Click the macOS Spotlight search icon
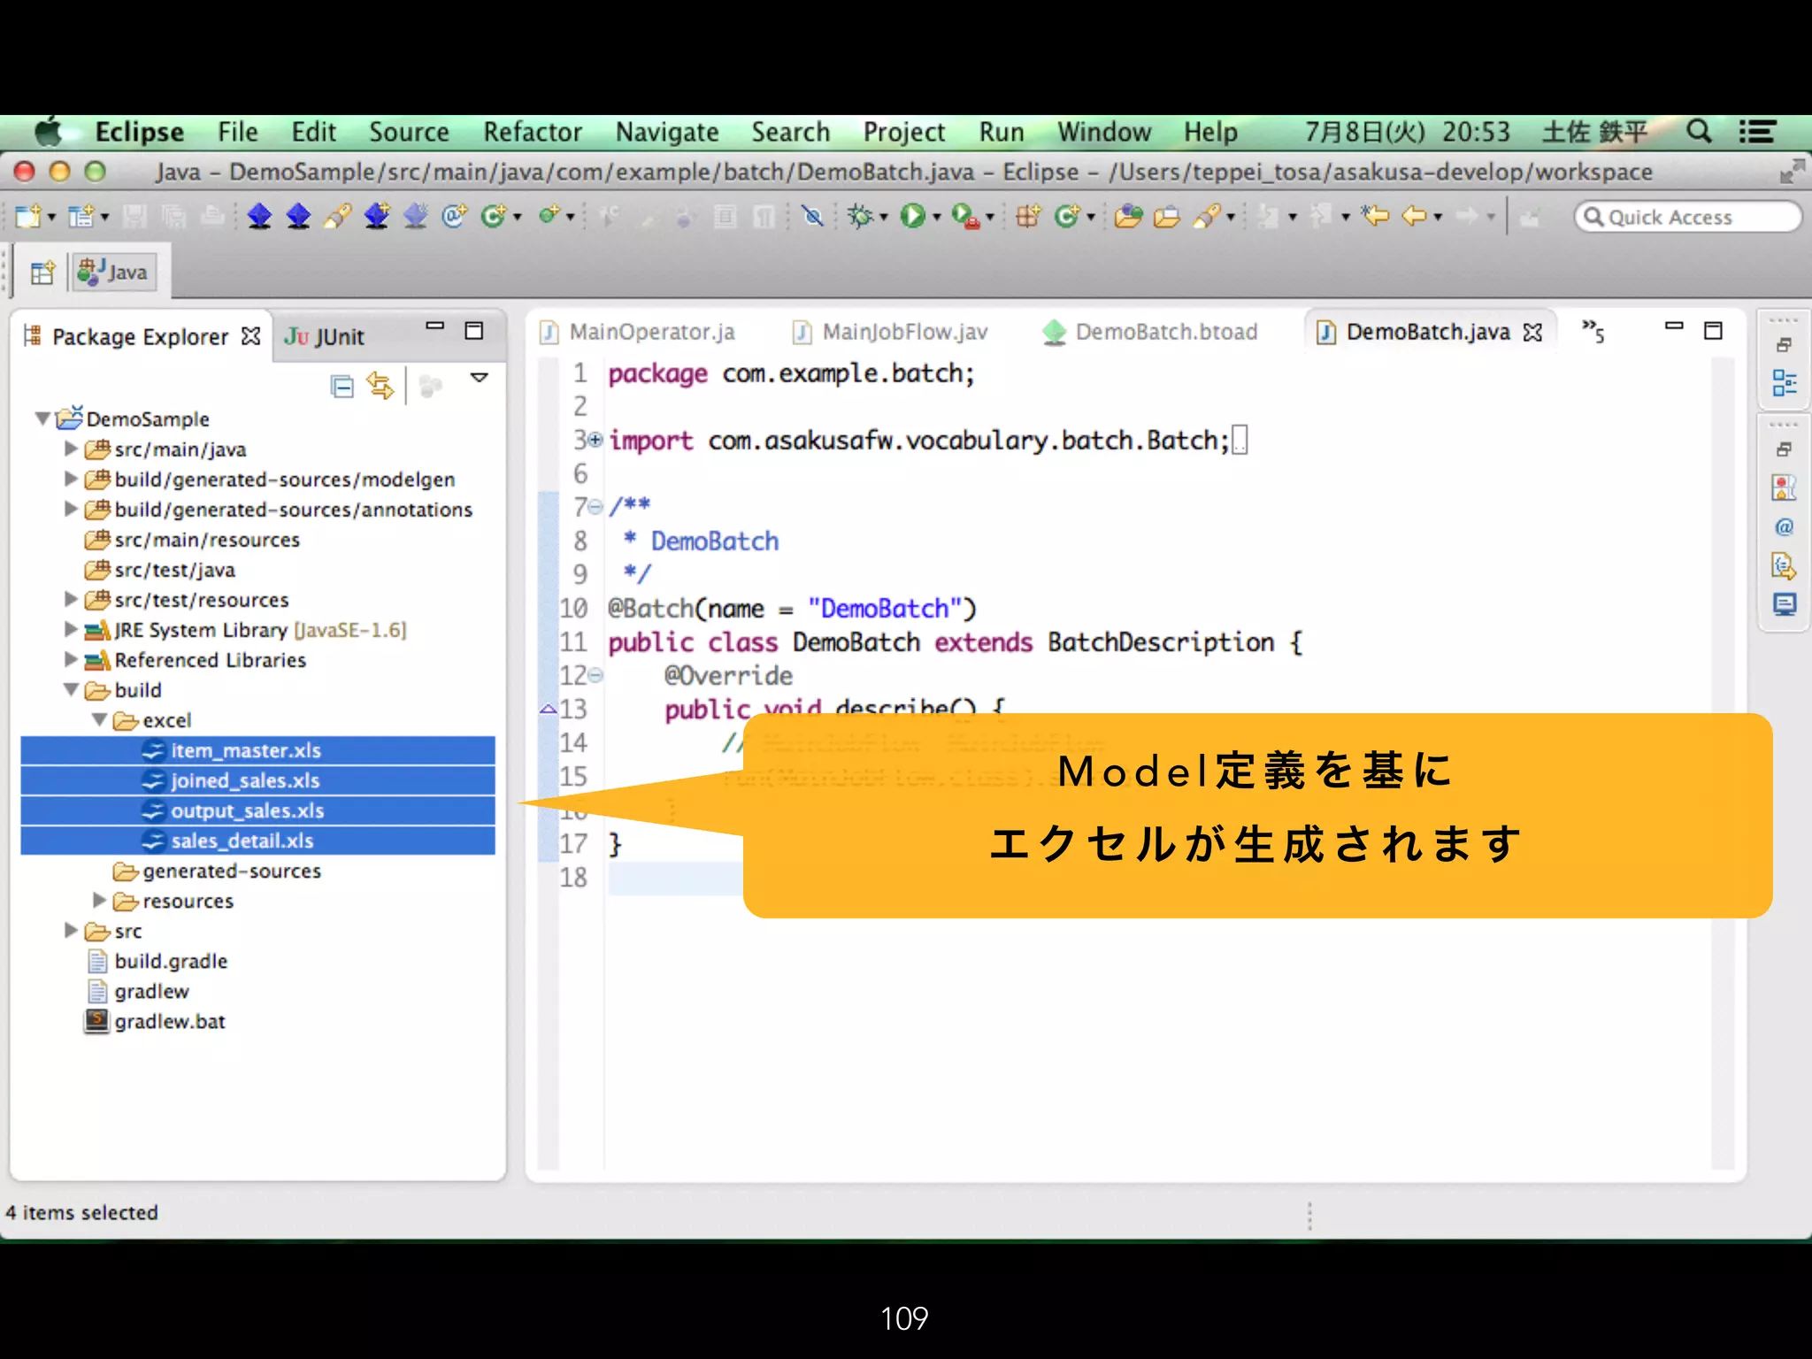 (1698, 132)
